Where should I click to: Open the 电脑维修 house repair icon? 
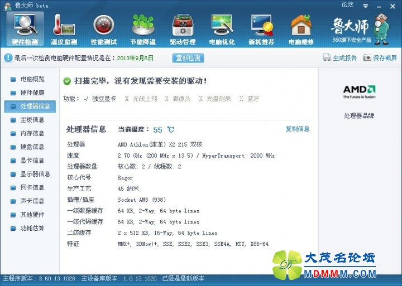(301, 28)
